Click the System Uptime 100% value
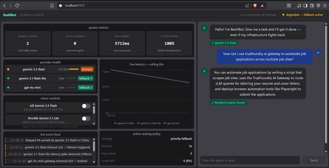This screenshot has width=329, height=168. (x=169, y=43)
